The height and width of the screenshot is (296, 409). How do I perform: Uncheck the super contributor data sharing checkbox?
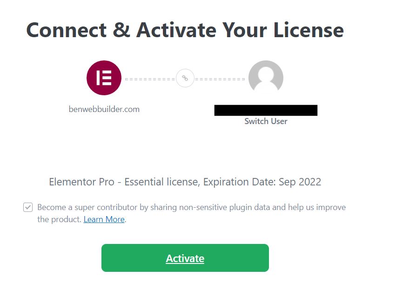coord(28,207)
